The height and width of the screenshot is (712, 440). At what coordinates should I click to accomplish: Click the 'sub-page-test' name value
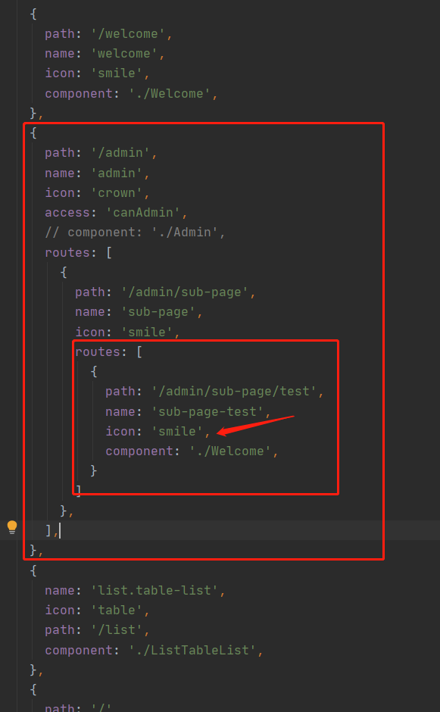click(x=208, y=411)
